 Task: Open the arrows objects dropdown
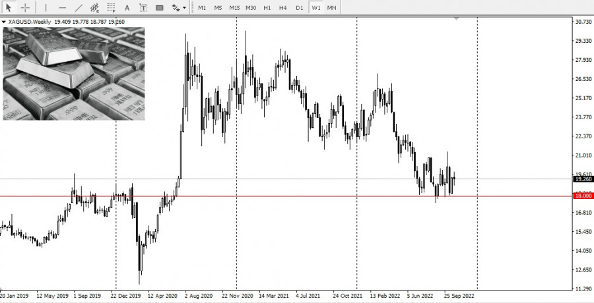pyautogui.click(x=178, y=8)
